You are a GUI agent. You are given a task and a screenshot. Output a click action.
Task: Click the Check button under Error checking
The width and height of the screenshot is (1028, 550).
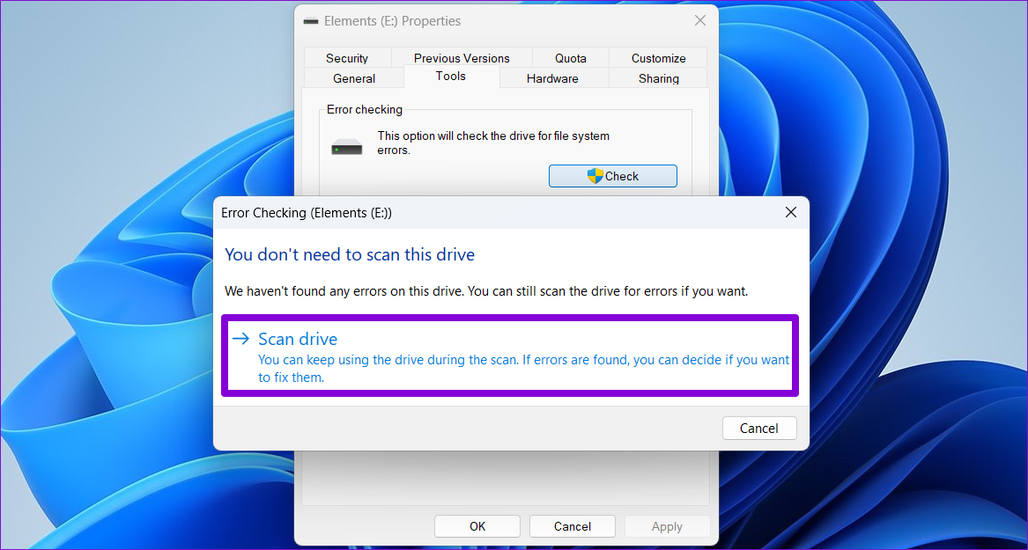coord(612,176)
